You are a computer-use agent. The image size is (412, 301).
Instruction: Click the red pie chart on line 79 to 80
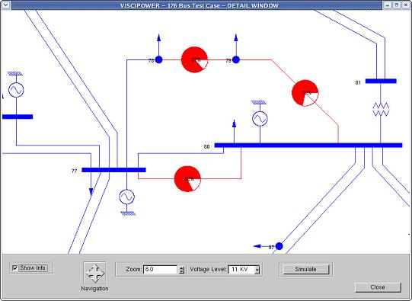[305, 93]
